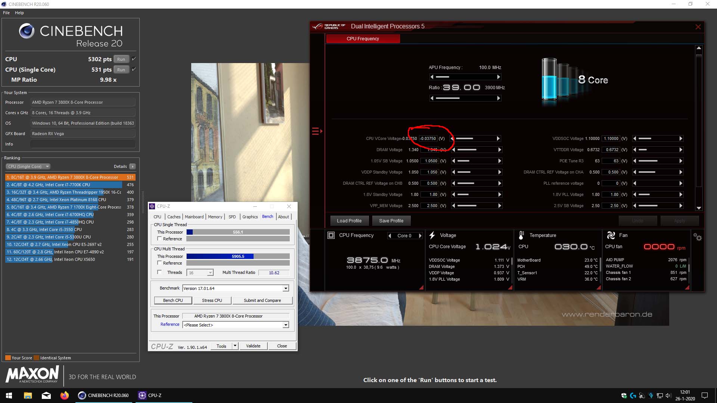
Task: Enable the Threads checkbox in CPU-Z
Action: click(x=159, y=272)
